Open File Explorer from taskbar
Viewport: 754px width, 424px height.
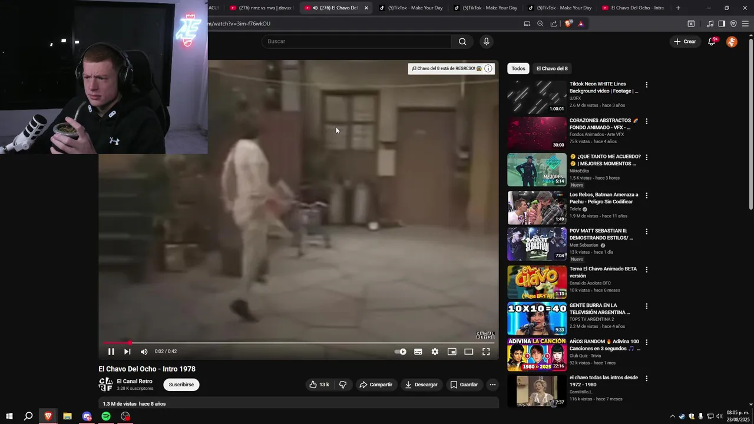[67, 416]
